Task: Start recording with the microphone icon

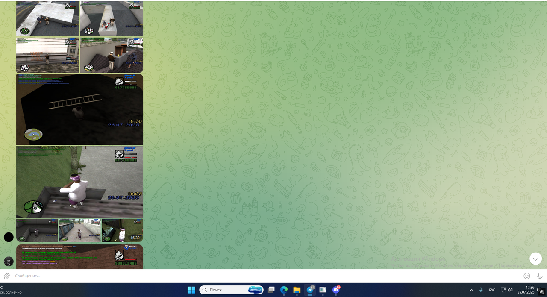Action: pyautogui.click(x=540, y=276)
